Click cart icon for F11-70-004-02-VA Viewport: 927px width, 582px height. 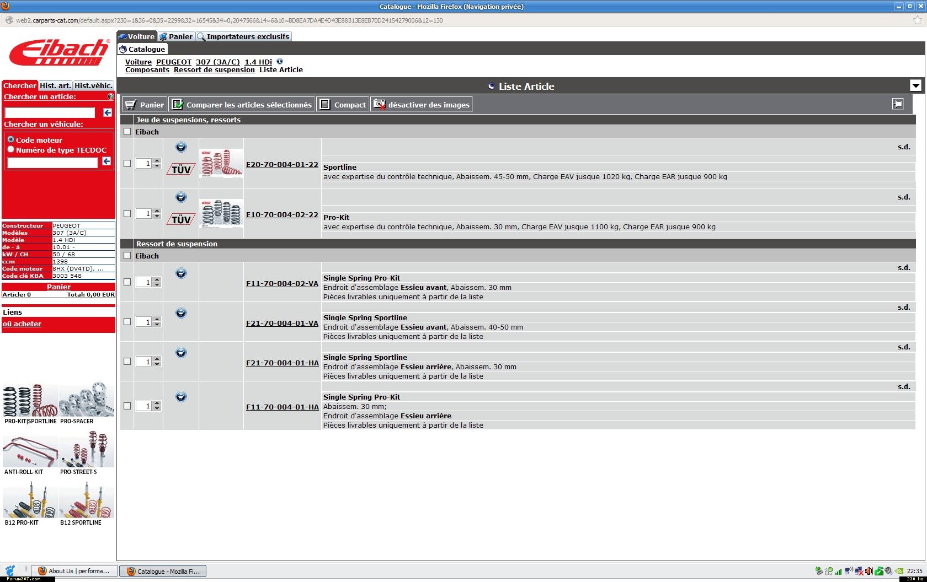tap(181, 273)
